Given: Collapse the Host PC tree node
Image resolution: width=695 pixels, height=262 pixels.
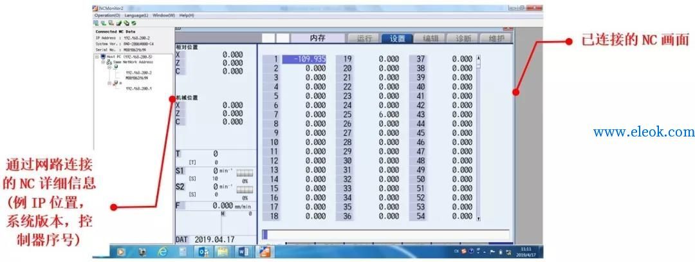Looking at the screenshot, I should (97, 57).
